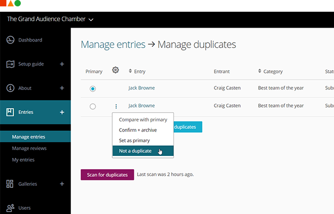Choose 'Compare with primary' menu option
The width and height of the screenshot is (334, 214).
(x=142, y=120)
